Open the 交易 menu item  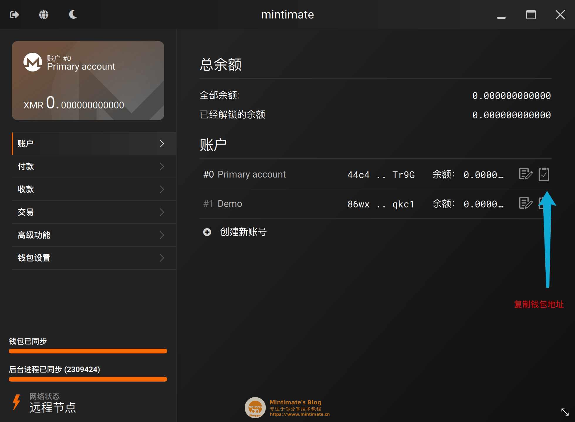click(94, 212)
